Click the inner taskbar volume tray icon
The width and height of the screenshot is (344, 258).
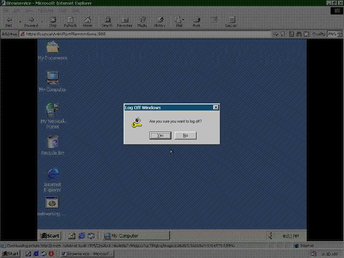click(x=271, y=236)
